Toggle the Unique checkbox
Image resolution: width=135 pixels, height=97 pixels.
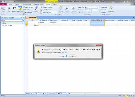coord(100,10)
